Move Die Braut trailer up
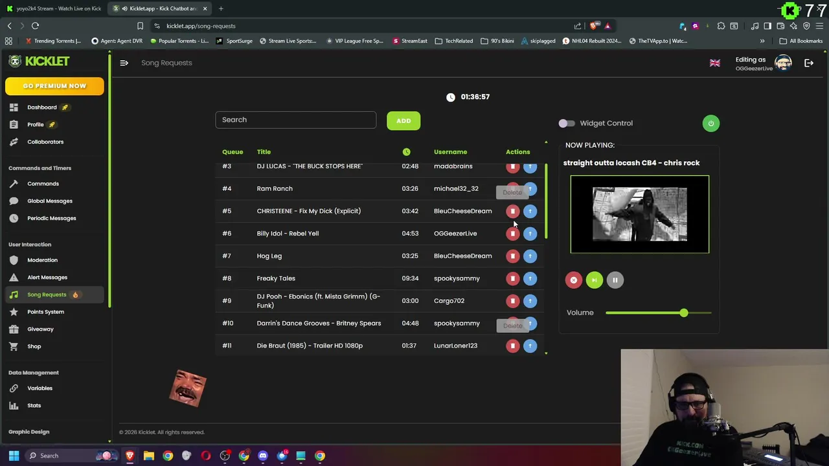The height and width of the screenshot is (466, 829). pyautogui.click(x=530, y=346)
